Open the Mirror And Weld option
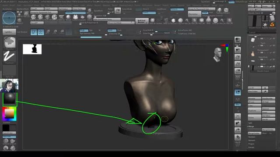Viewport: 280px width, 157px height. tap(121, 23)
